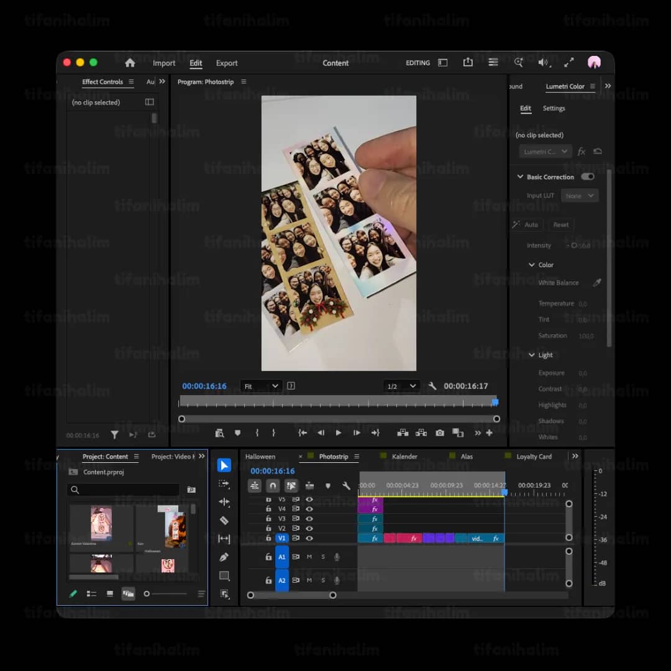Adjust the Intensity slider

tap(574, 245)
